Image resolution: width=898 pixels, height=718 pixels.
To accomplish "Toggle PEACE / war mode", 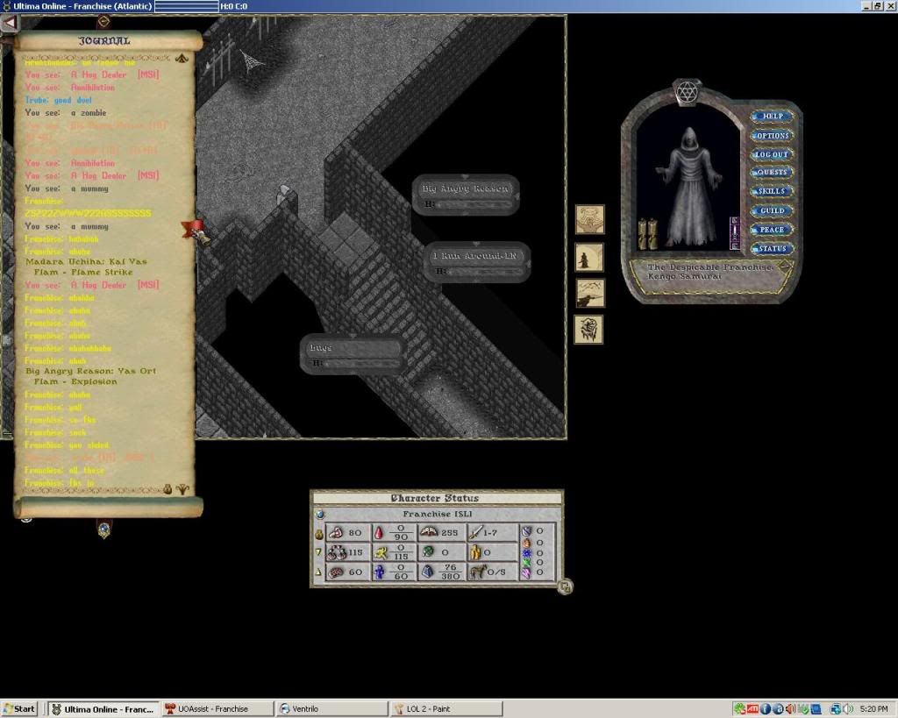I will [772, 230].
